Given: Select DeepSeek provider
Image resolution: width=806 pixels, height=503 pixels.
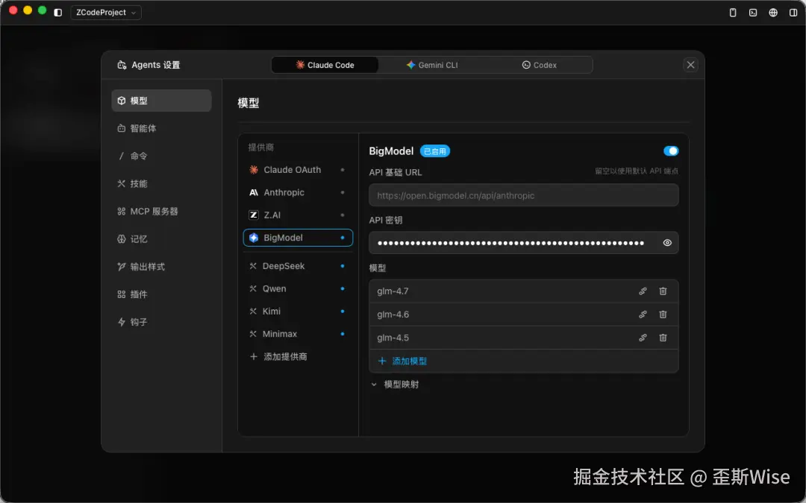Looking at the screenshot, I should tap(298, 266).
